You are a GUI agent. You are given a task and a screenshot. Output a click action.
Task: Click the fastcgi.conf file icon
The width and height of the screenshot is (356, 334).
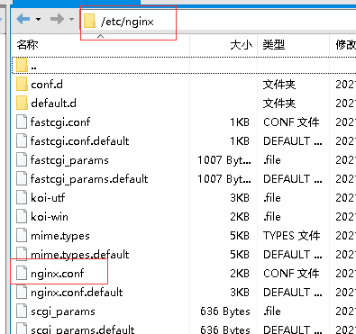pos(22,122)
